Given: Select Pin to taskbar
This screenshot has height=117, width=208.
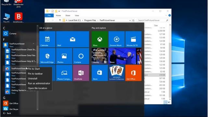Looking at the screenshot, I should pyautogui.click(x=39, y=74).
